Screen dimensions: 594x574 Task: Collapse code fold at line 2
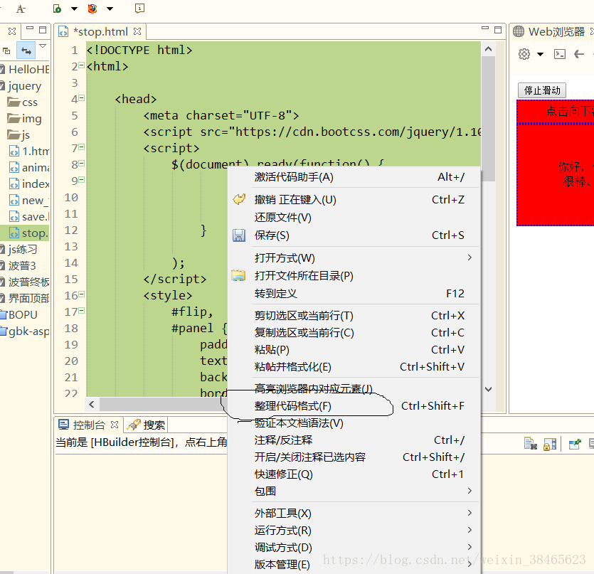[x=81, y=65]
